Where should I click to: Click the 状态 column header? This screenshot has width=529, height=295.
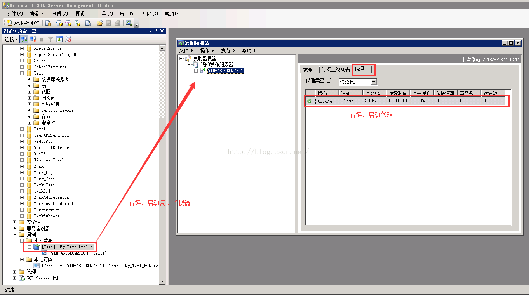tap(327, 93)
